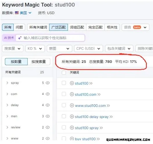
Task: Check the stud100 spray row checkbox
Action: pos(64,127)
